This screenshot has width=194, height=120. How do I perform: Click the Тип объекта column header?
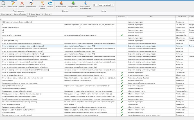(182, 17)
